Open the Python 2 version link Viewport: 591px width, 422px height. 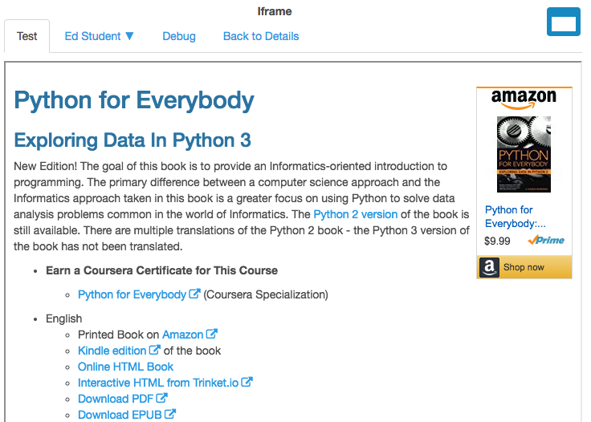click(x=356, y=214)
